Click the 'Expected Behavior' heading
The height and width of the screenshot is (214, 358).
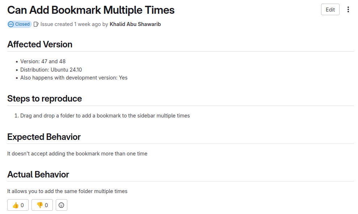click(x=44, y=137)
